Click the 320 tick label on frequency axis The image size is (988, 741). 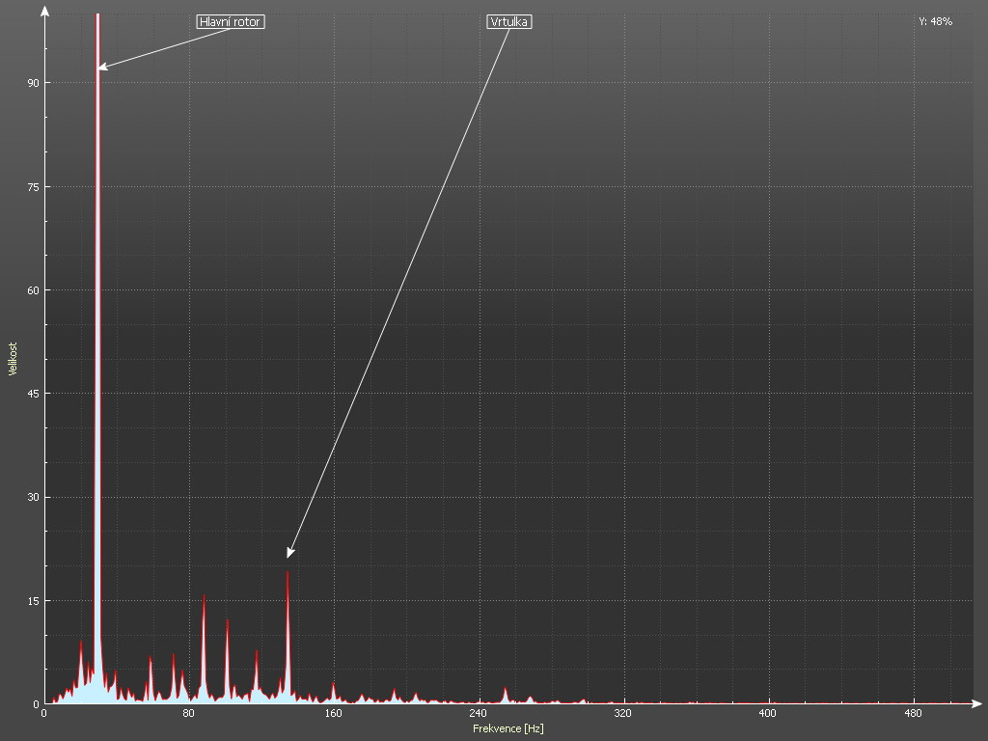click(x=622, y=714)
